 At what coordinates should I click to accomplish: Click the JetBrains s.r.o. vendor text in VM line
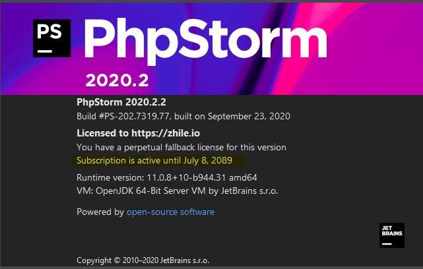(249, 191)
